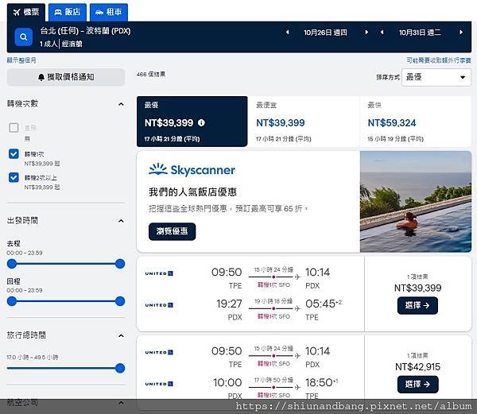Uncheck the 轉機2次以上 checkbox
477x414 pixels.
point(14,177)
